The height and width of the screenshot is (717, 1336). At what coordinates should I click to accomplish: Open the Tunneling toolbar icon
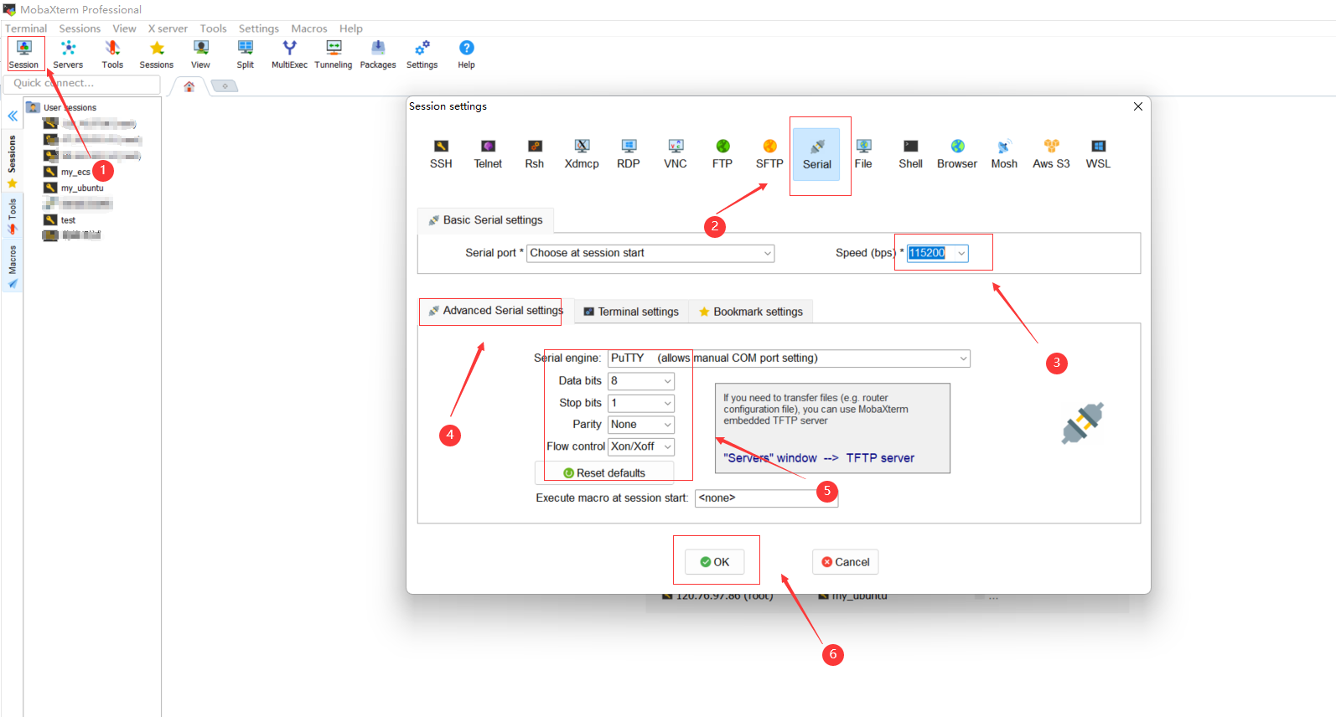[x=334, y=54]
